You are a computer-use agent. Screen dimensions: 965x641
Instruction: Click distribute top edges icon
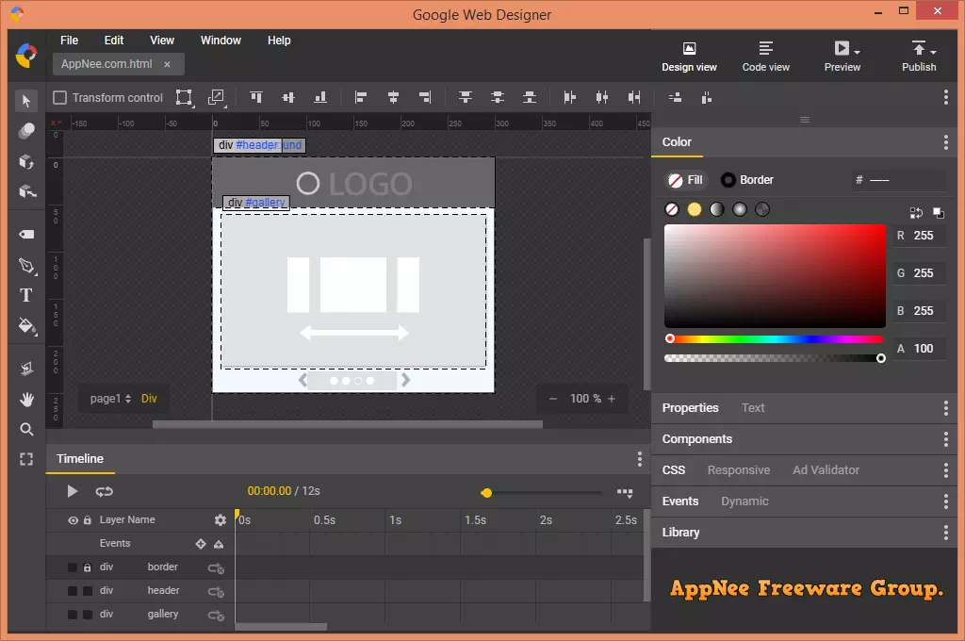[466, 97]
